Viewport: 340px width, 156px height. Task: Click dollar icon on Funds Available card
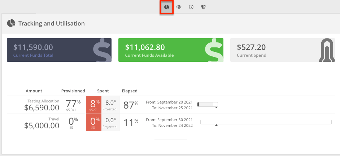pyautogui.click(x=214, y=50)
